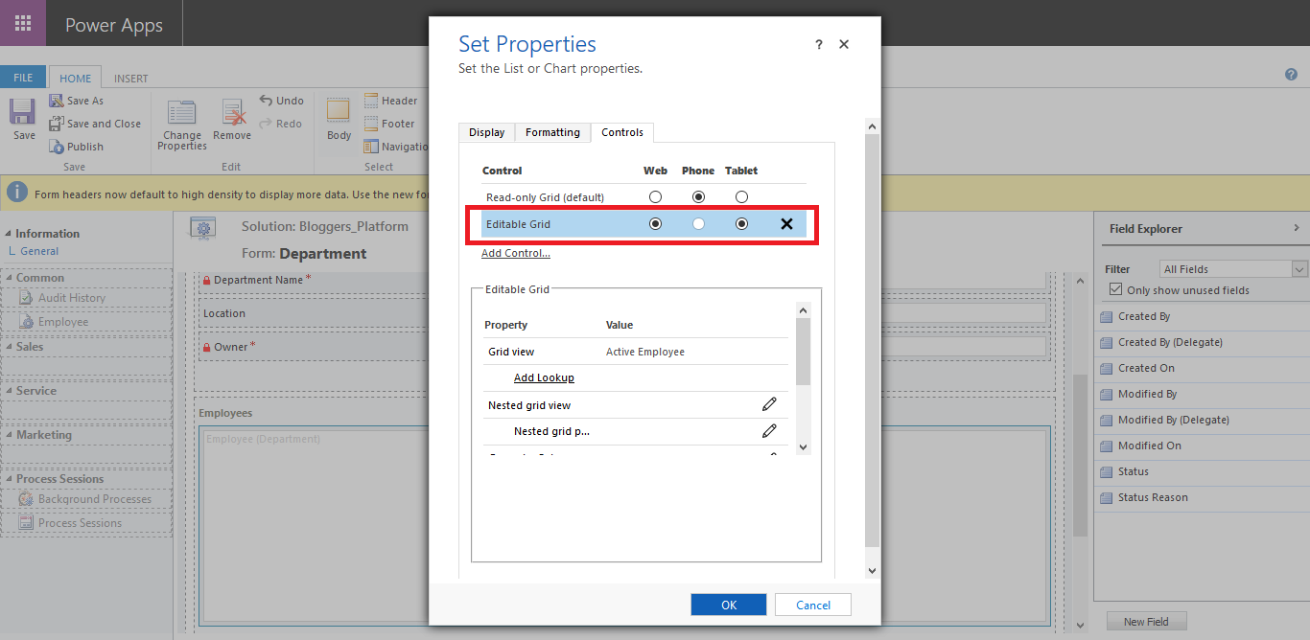Select the Save icon in the ribbon
This screenshot has height=640, width=1310.
coord(20,117)
